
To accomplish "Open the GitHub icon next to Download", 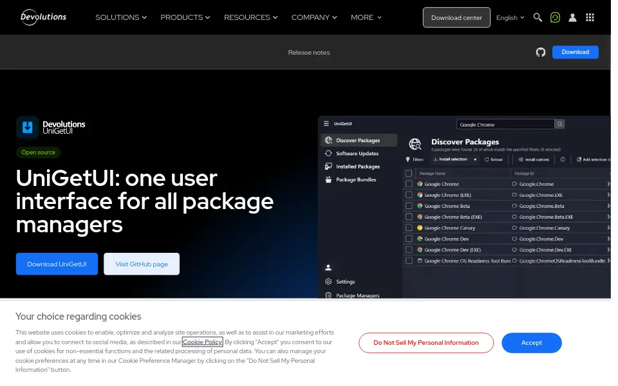I will (x=540, y=52).
